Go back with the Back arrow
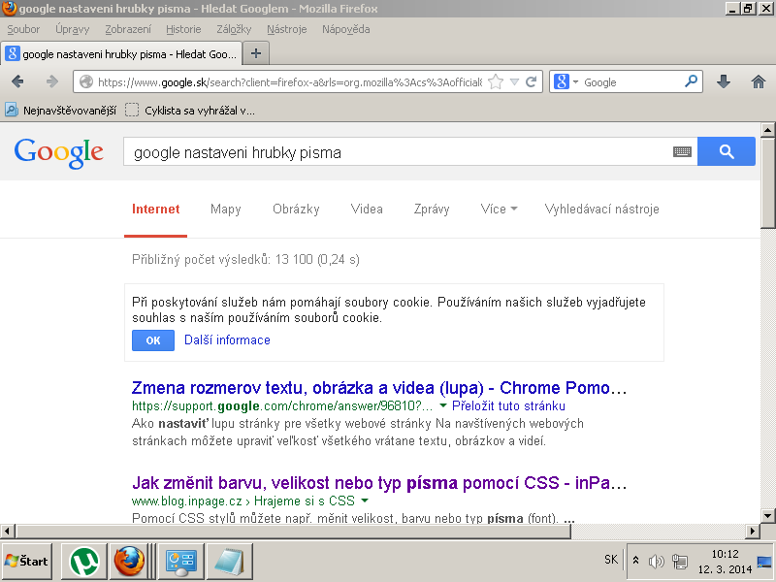The image size is (776, 582). coord(17,81)
